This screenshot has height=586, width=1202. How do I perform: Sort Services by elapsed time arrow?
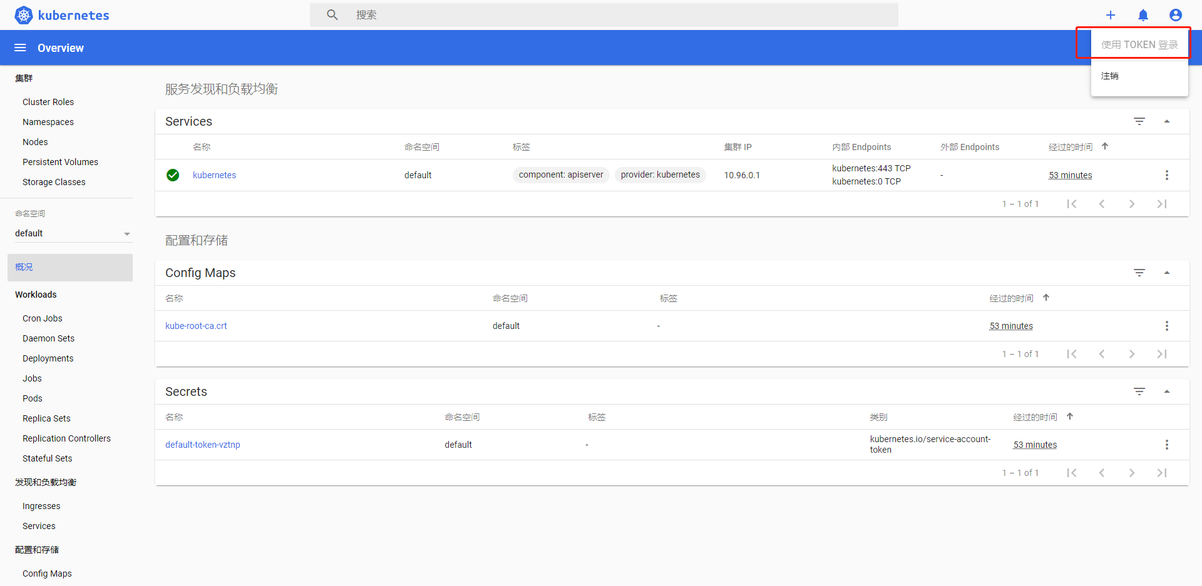point(1105,146)
